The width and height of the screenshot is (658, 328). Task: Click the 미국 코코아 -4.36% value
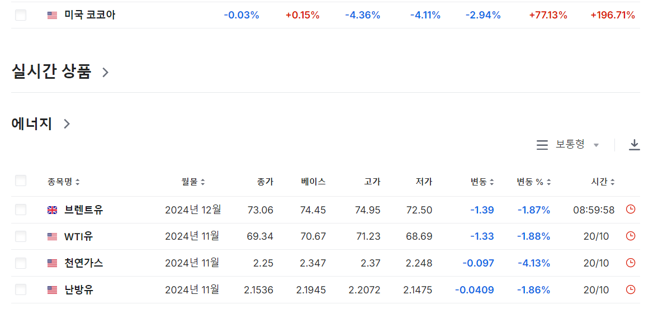pyautogui.click(x=363, y=15)
